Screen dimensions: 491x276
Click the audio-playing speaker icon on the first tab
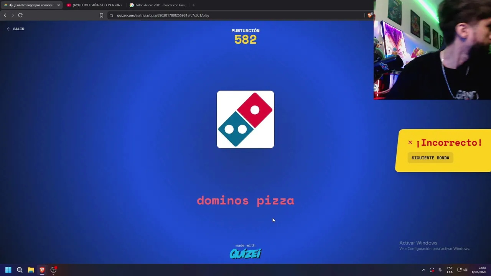click(11, 5)
